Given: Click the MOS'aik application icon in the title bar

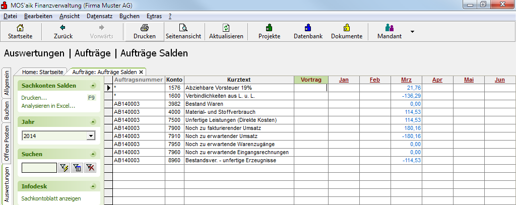Looking at the screenshot, I should [5, 5].
